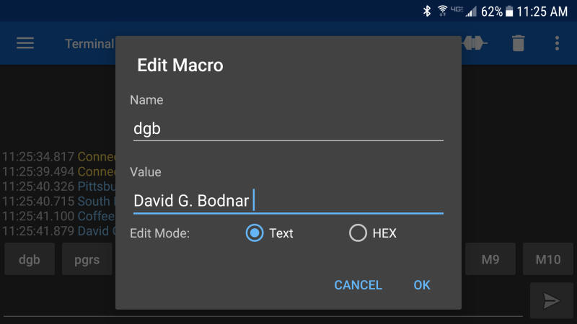577x324 pixels.
Task: Open the three-dot overflow menu
Action: point(557,43)
